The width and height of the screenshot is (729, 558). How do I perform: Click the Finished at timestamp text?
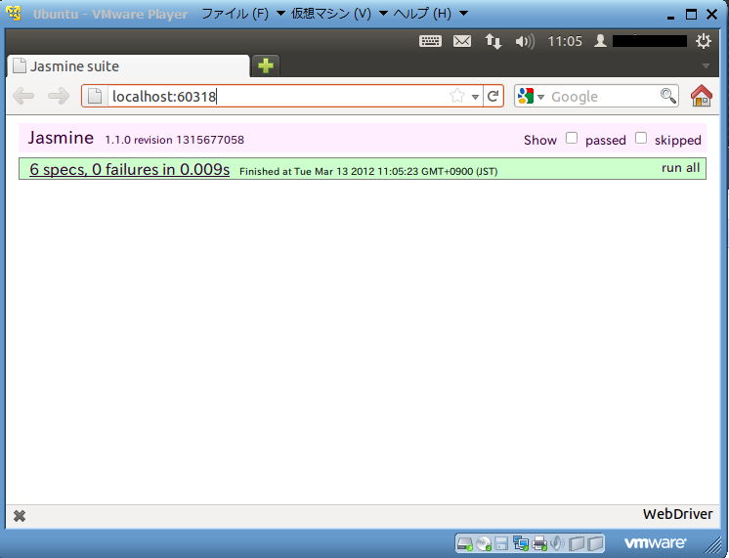[368, 172]
